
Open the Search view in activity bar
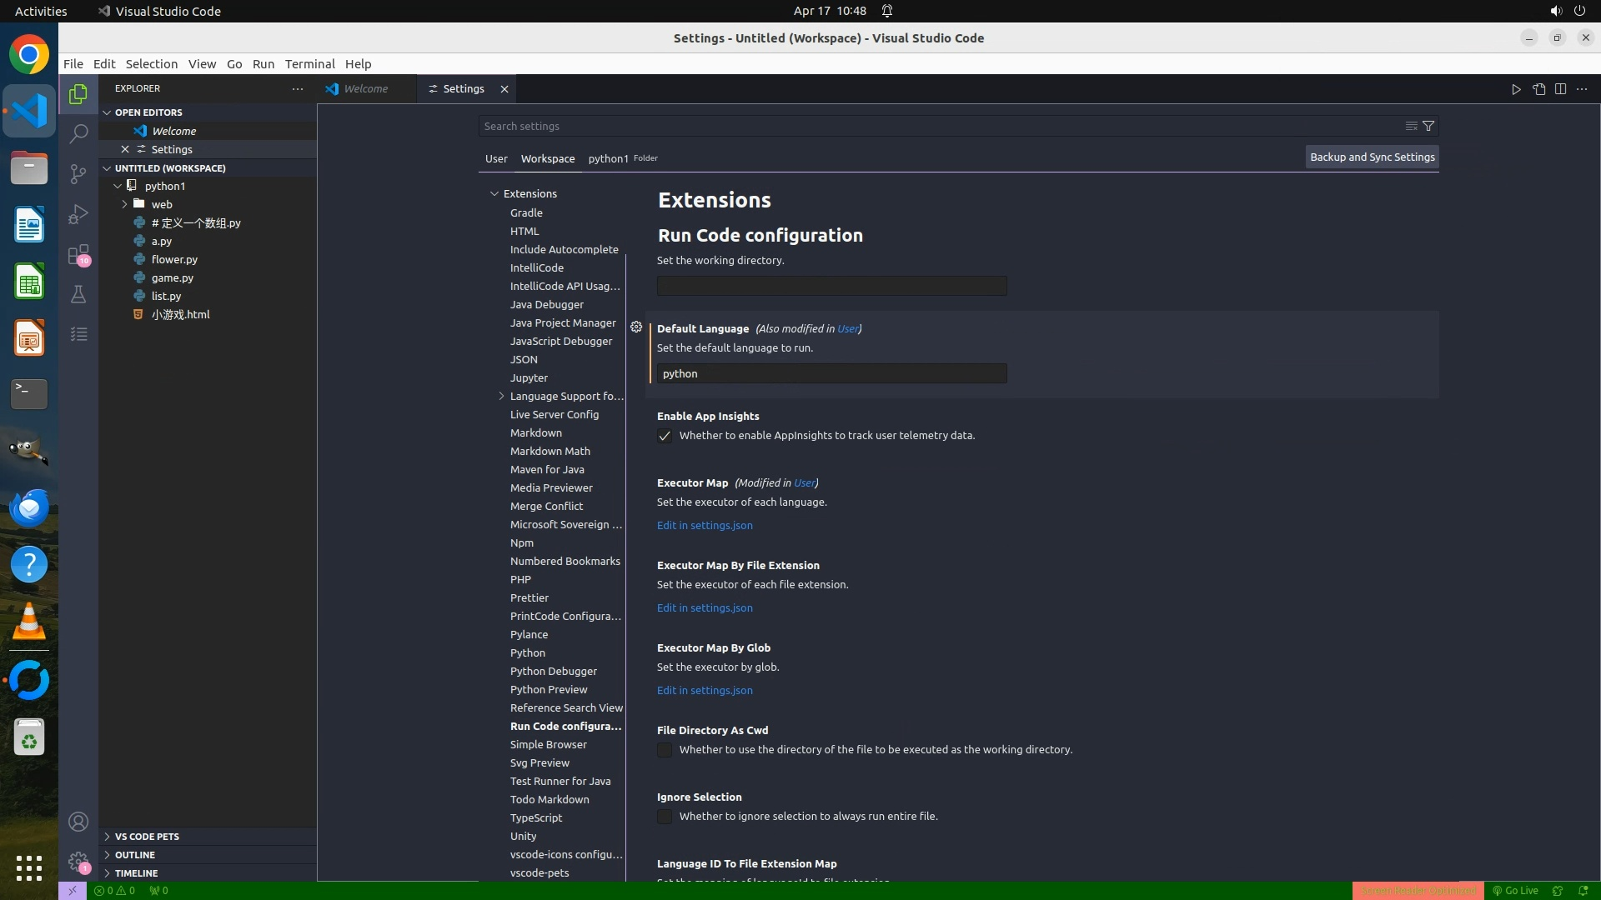tap(78, 133)
